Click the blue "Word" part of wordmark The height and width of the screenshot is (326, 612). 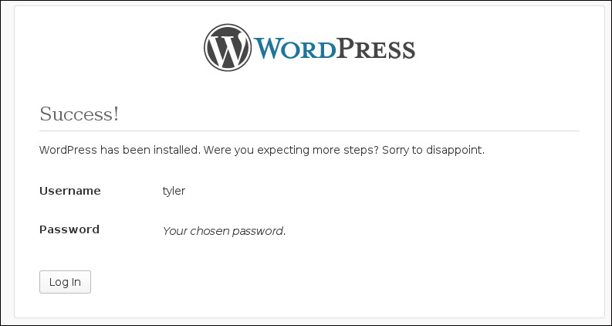[x=295, y=49]
